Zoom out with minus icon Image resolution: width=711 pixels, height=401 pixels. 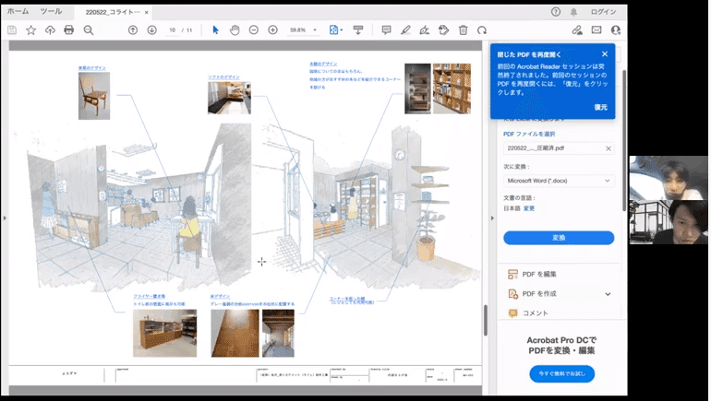coord(254,30)
